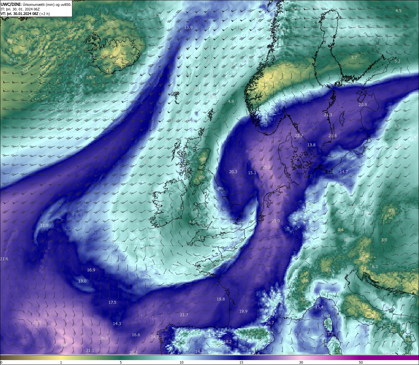This screenshot has width=419, height=365.
Task: Click the 20.8 value over the Baltic states
Action: click(x=363, y=105)
